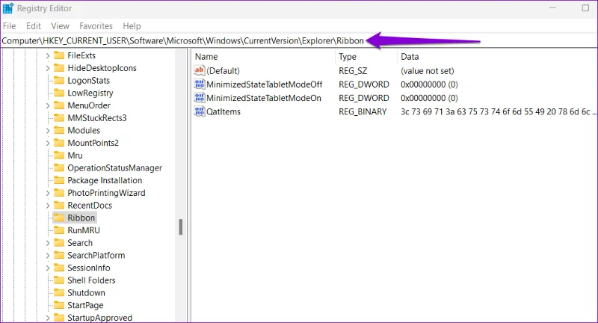Select the Modules folder icon
598x323 pixels.
coord(59,130)
